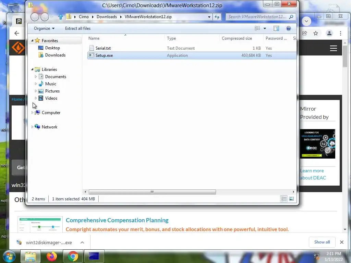Select Network in navigation pane
351x263 pixels.
49,127
